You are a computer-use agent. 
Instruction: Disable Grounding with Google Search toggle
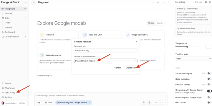209,91
